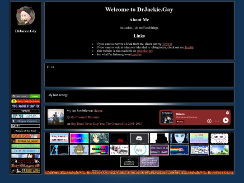Click the Clippy banner button
244x183 pixels.
tap(26, 136)
